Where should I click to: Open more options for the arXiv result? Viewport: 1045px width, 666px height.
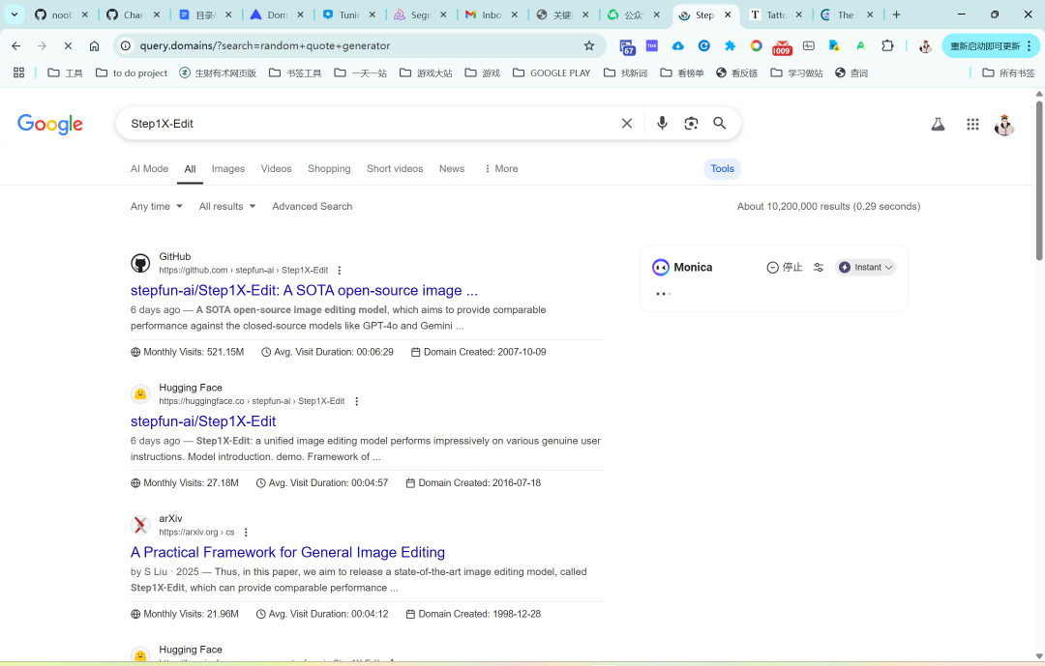[x=246, y=533]
